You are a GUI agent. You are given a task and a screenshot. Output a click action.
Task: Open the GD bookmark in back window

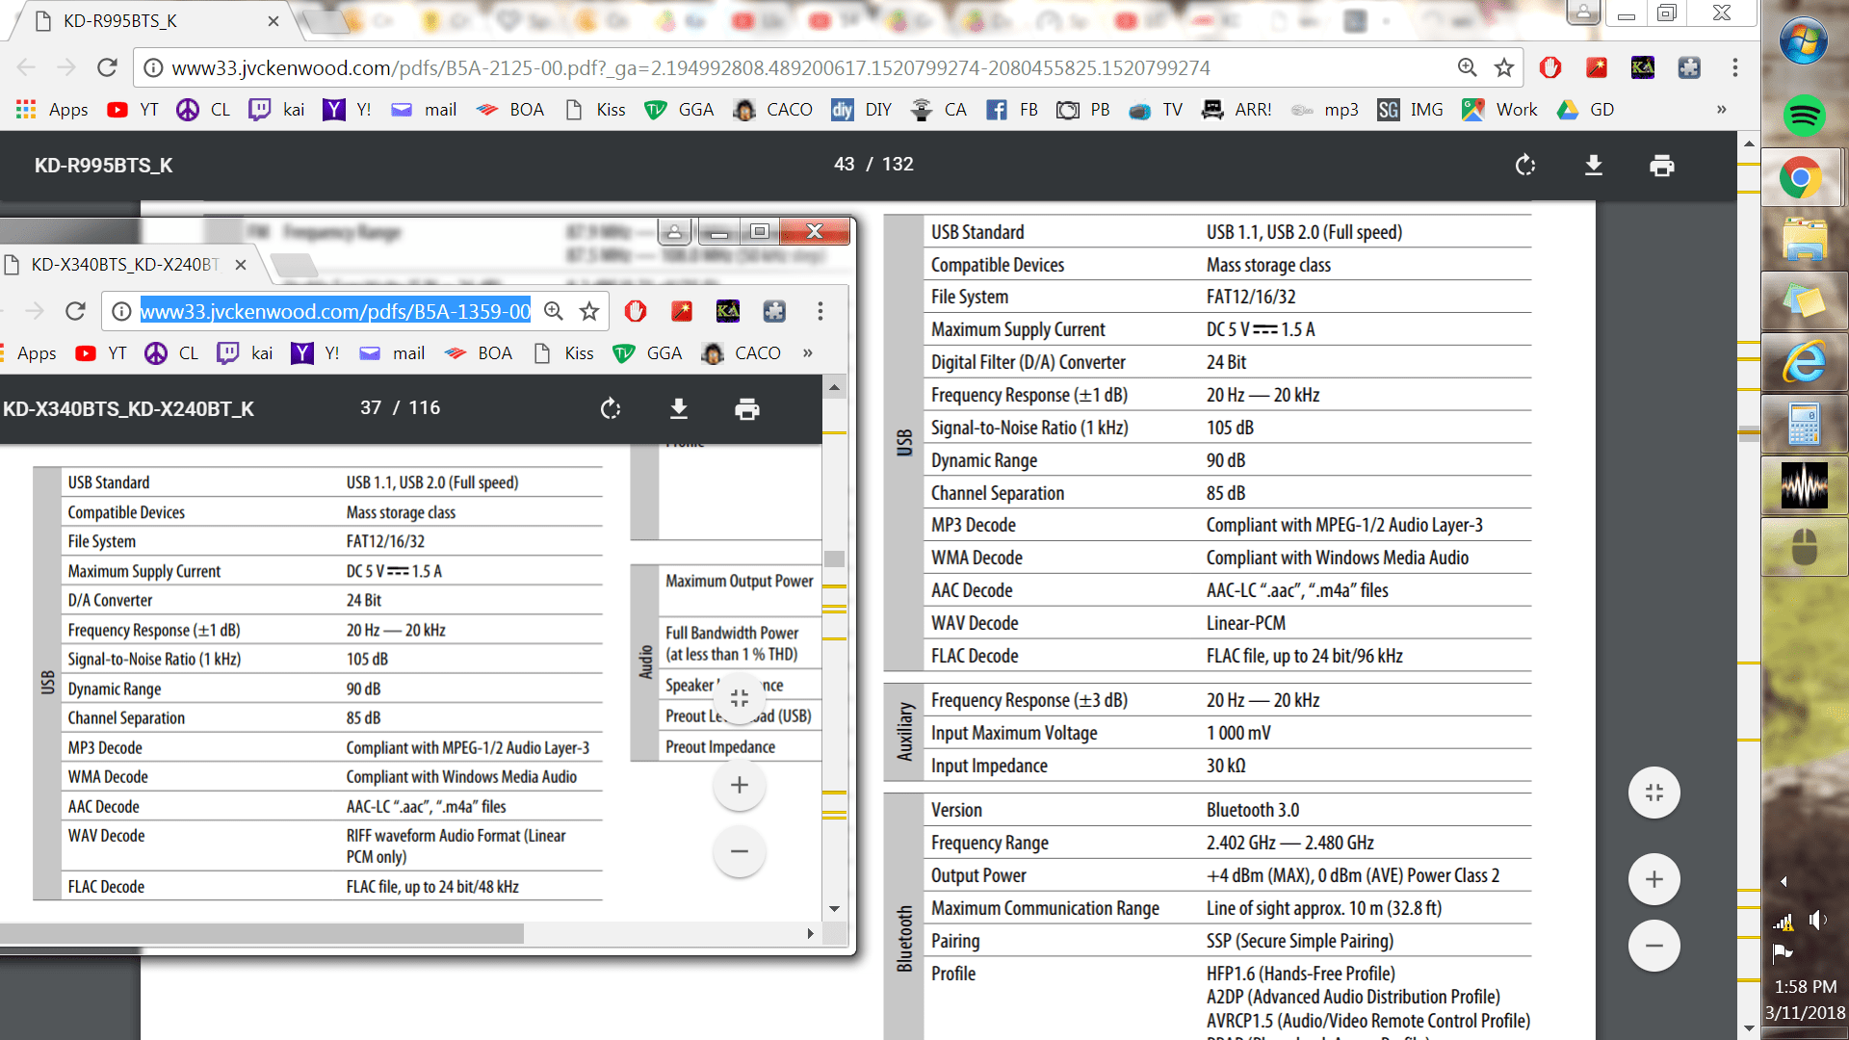pos(1586,110)
